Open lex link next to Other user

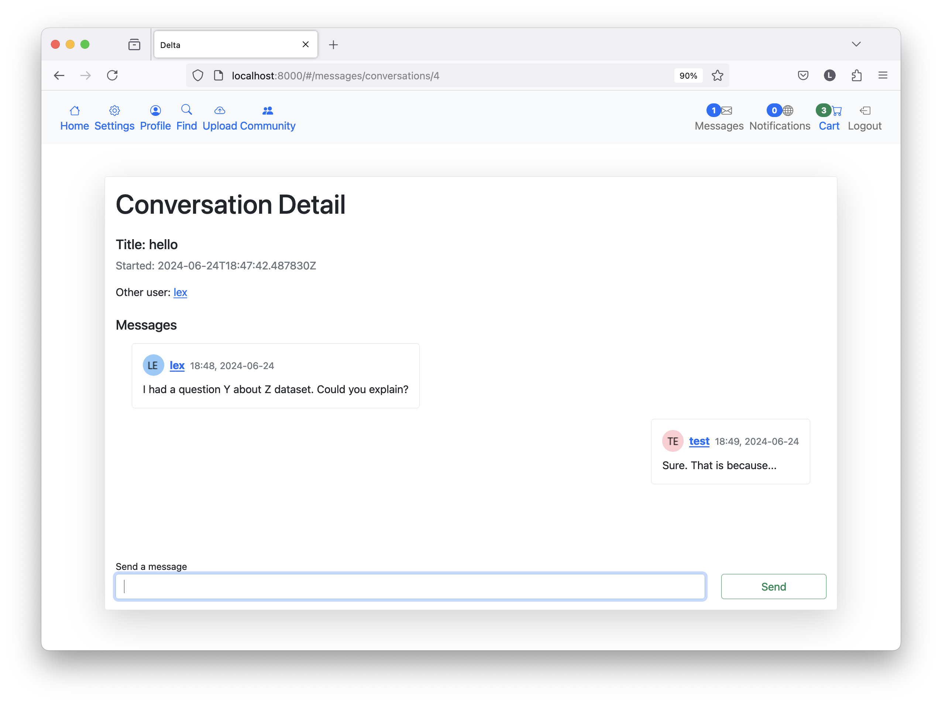(180, 292)
